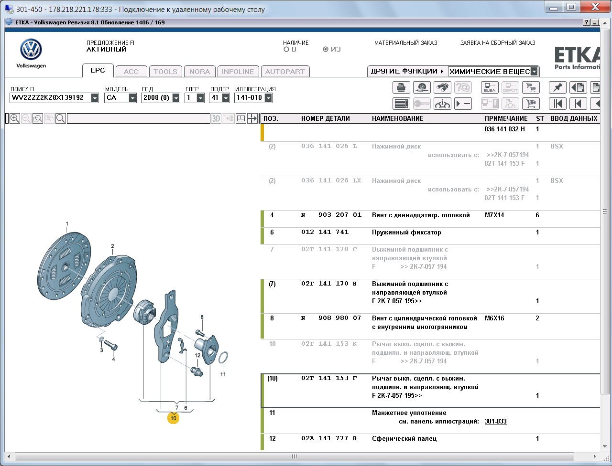Click the play-minus collapse icon

[x=463, y=104]
